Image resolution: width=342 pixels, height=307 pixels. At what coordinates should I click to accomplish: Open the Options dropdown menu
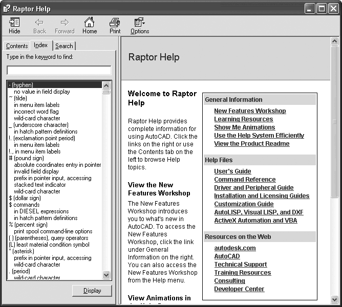tap(139, 22)
